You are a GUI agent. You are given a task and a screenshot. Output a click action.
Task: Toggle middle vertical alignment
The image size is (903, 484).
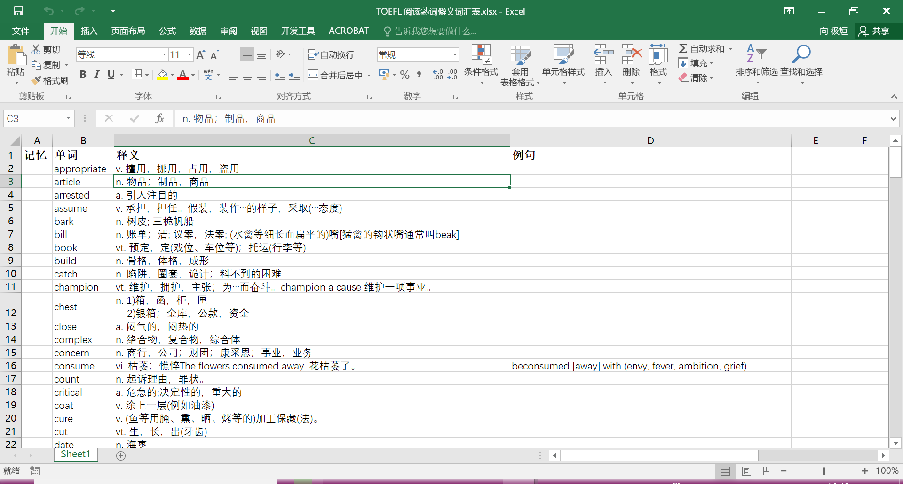247,54
